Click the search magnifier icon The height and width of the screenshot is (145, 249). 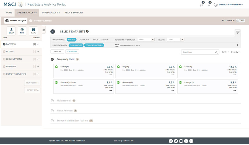click(x=216, y=52)
